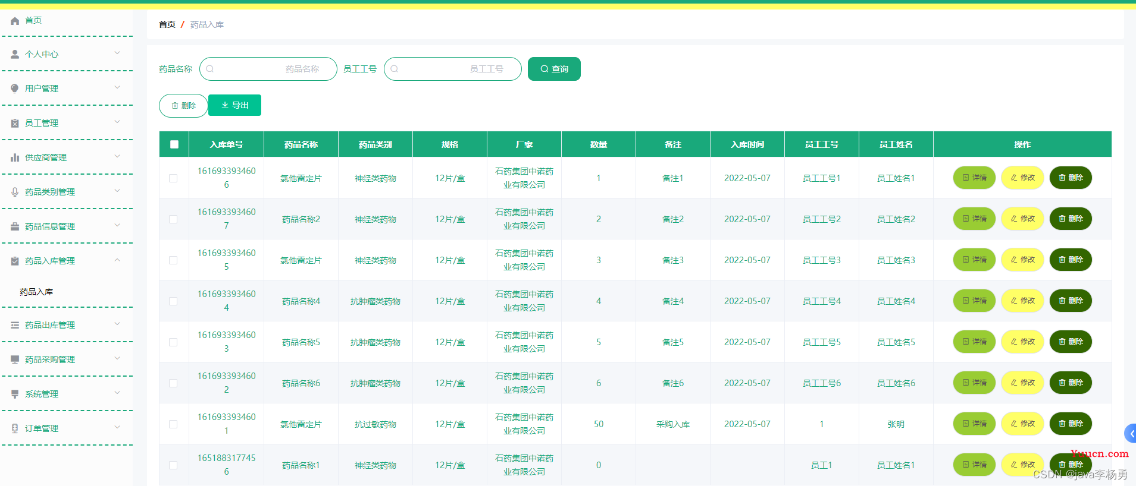Image resolution: width=1136 pixels, height=486 pixels.
Task: Open the 首页 sidebar menu item
Action: 67,20
